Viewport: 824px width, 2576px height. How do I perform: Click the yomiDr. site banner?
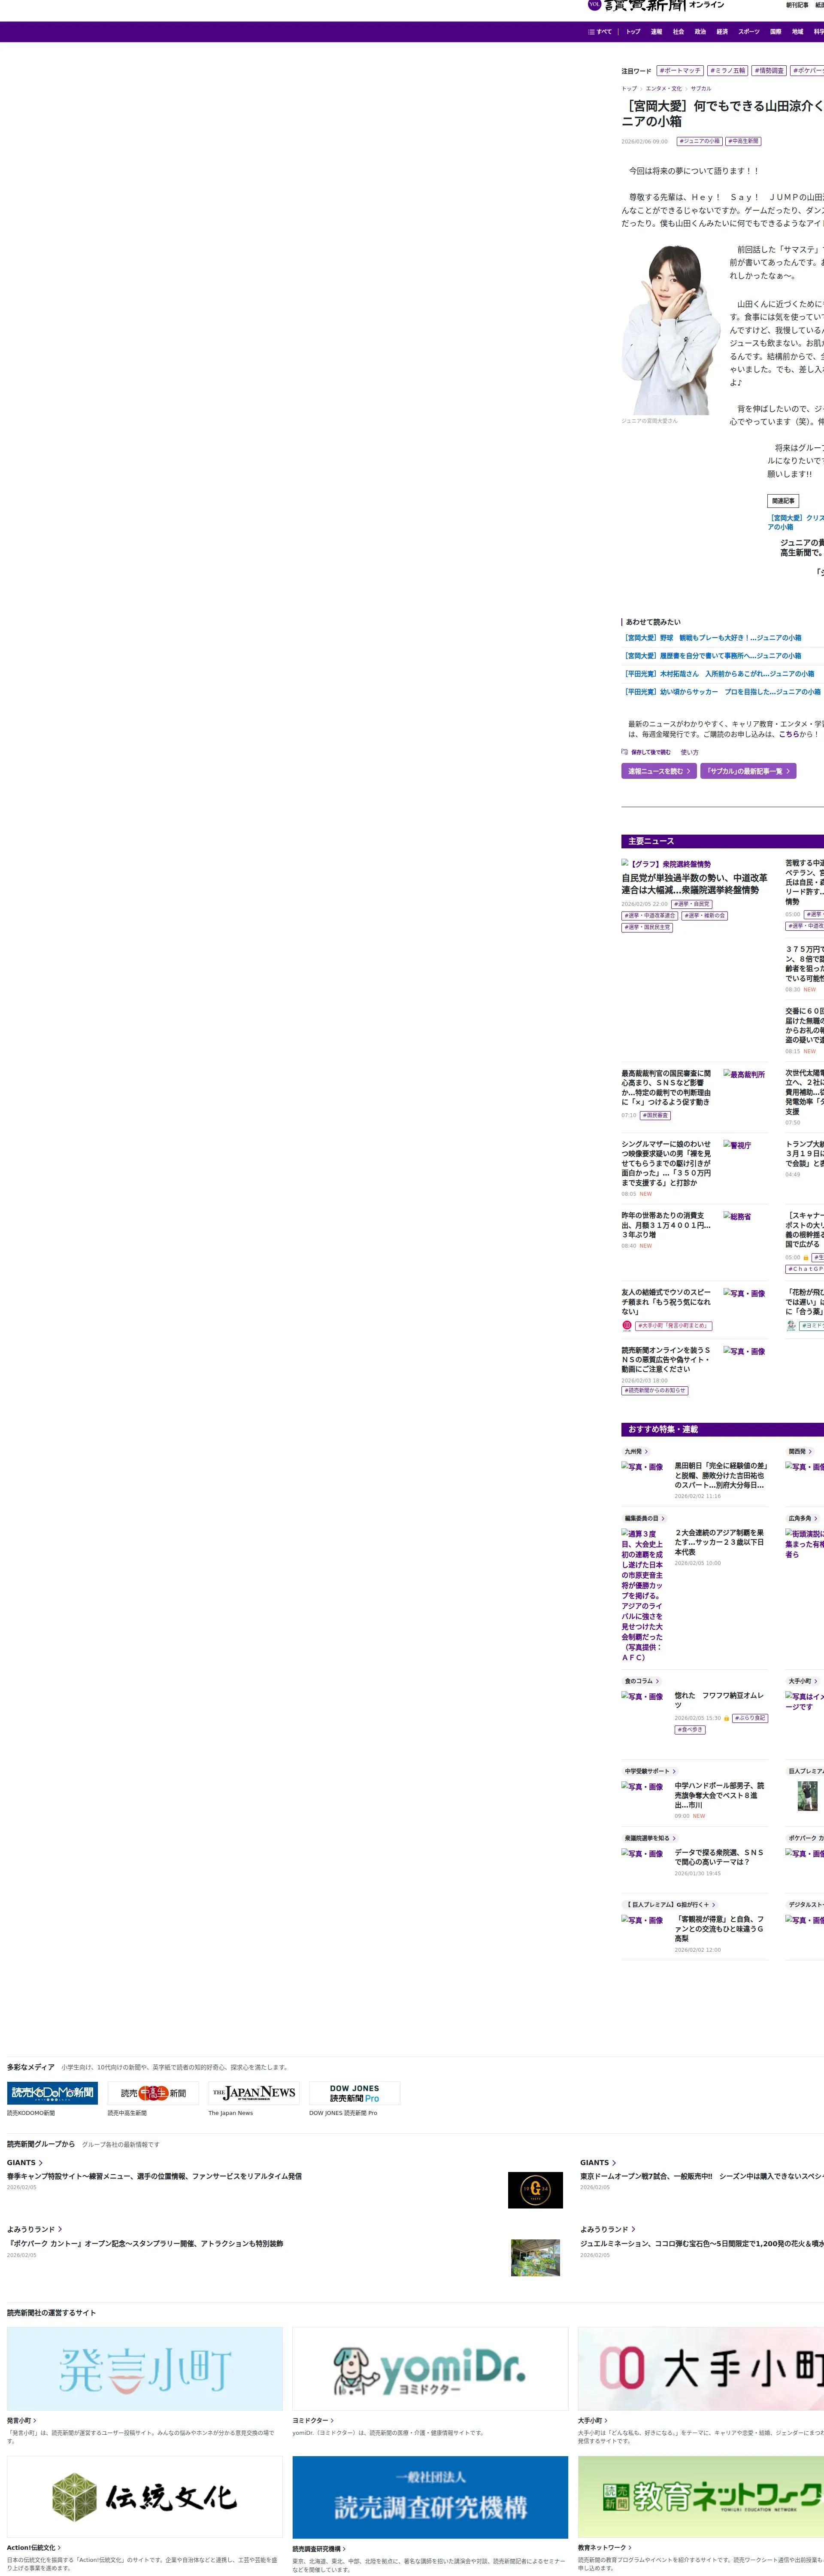[x=430, y=2370]
